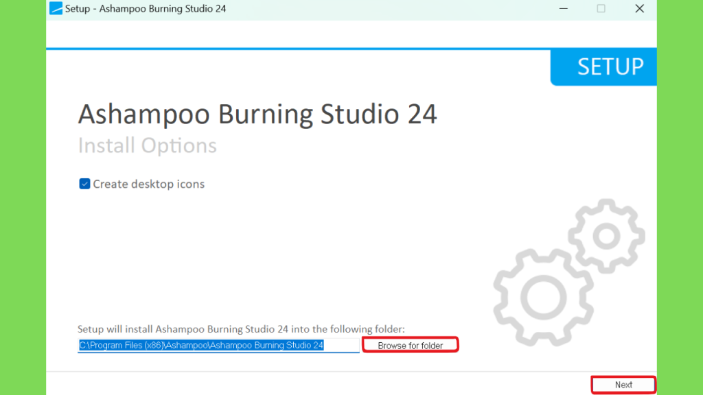Click the 'Install Options' subtitle text
The image size is (703, 395).
[x=147, y=145]
